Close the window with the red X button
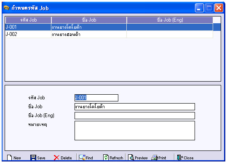This screenshot has width=227, height=164. [x=219, y=8]
